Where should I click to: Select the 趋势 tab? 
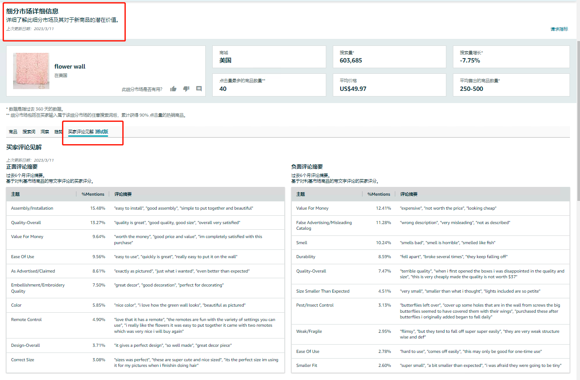click(x=58, y=131)
